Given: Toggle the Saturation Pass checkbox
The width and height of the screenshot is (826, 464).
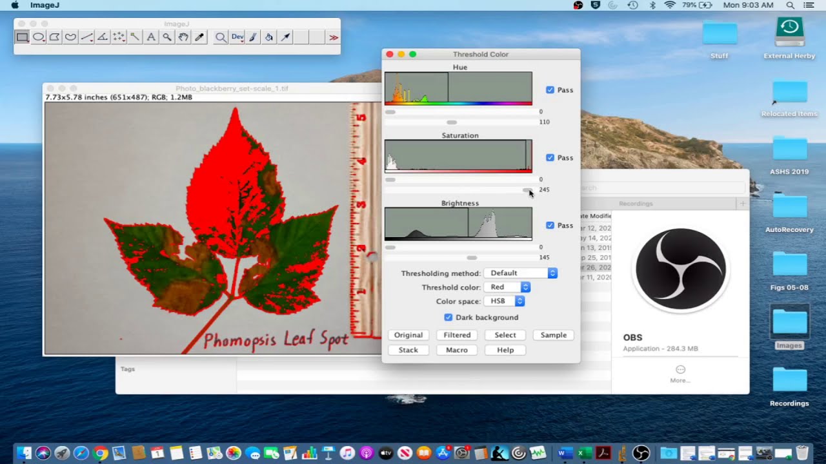Looking at the screenshot, I should pos(550,158).
